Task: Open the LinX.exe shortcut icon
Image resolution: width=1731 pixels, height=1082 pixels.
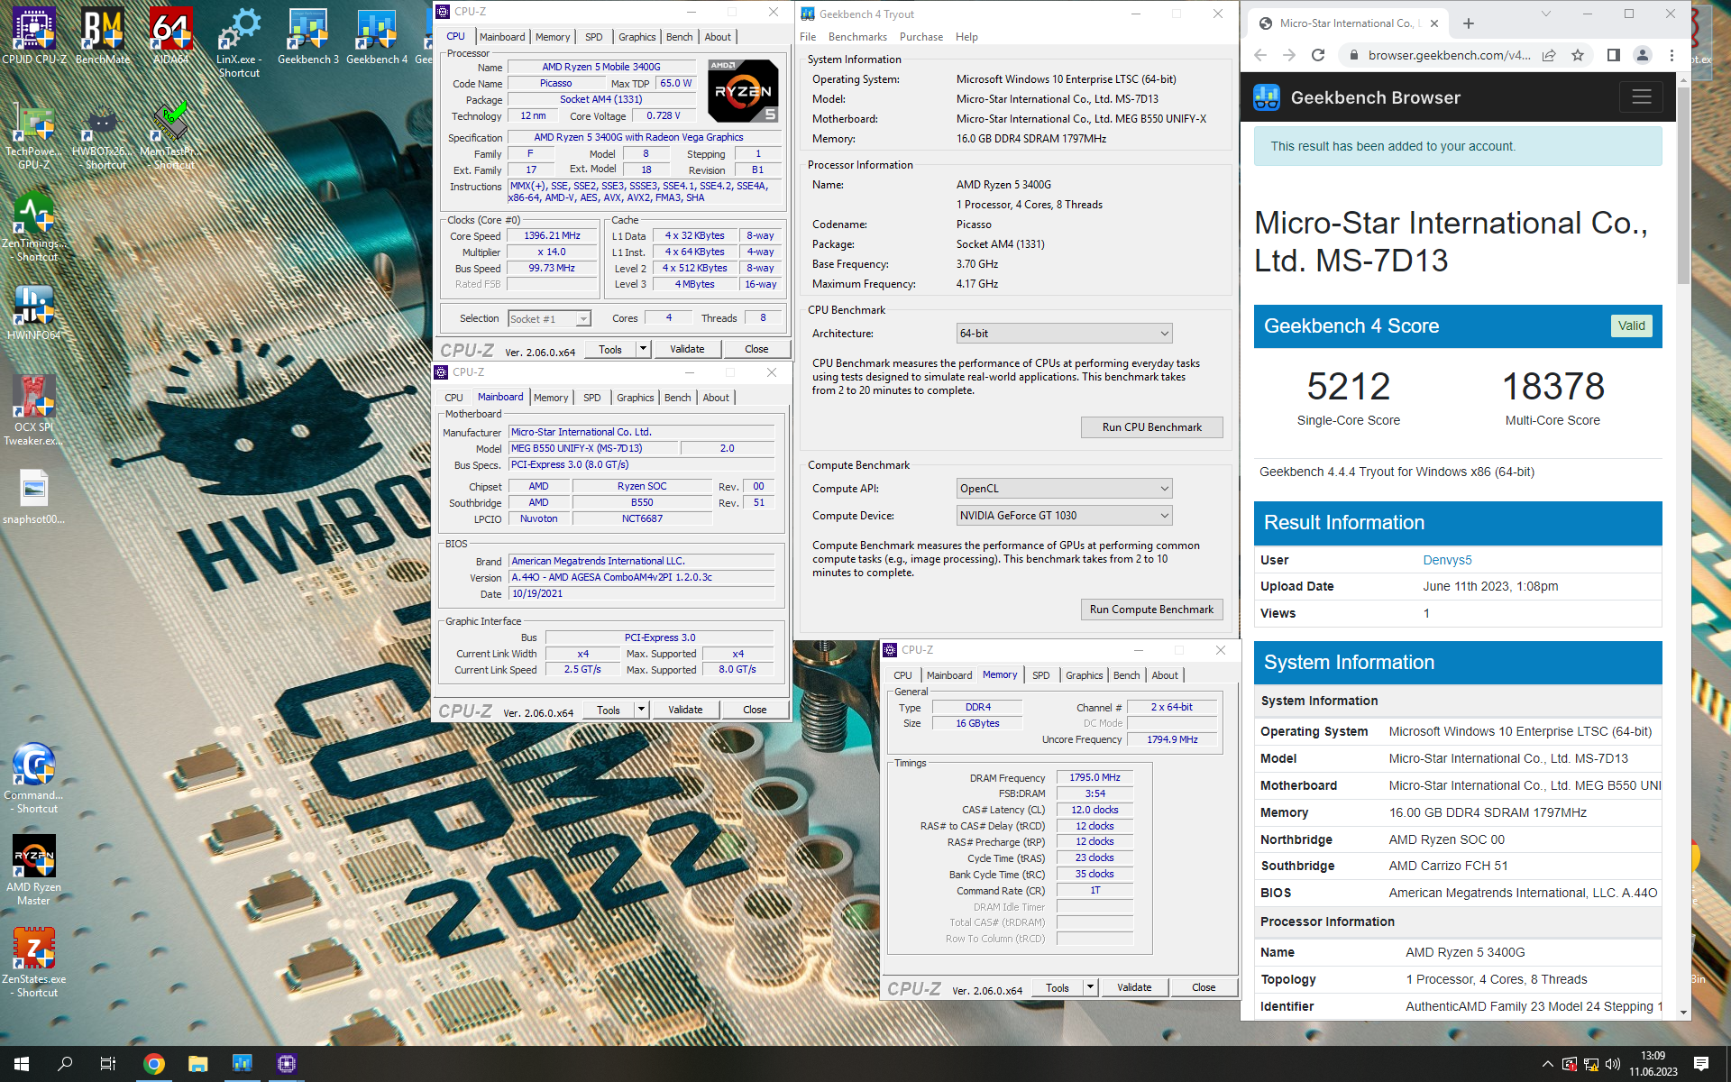Action: (x=239, y=42)
